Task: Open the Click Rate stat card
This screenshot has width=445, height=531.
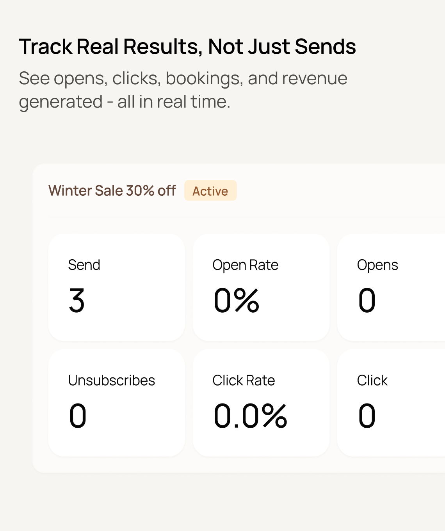Action: [261, 402]
